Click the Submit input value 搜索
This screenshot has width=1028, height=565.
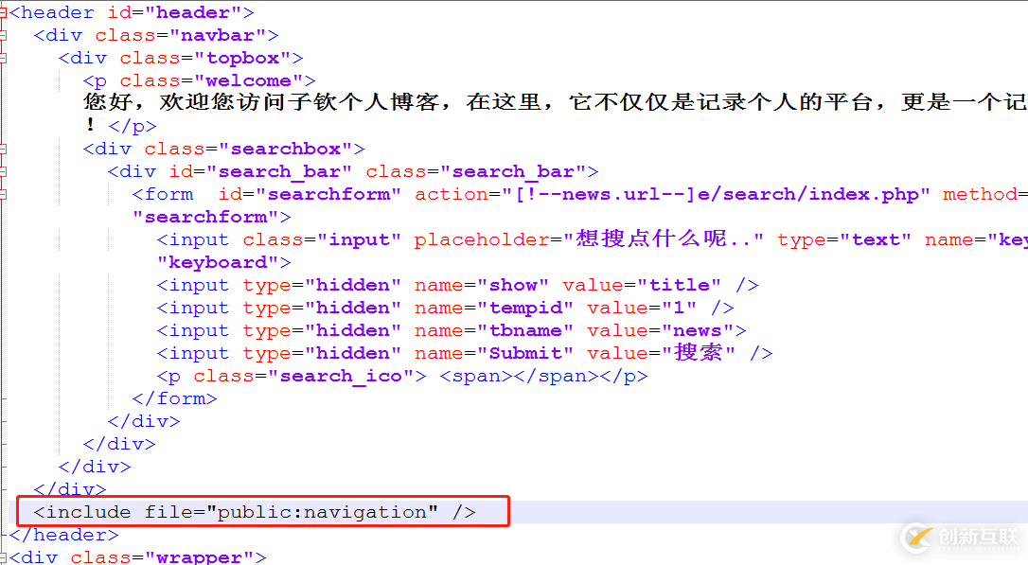pos(705,353)
